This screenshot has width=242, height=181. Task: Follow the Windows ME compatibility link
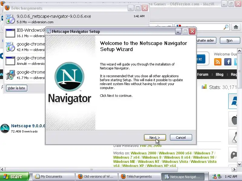(x=124, y=162)
